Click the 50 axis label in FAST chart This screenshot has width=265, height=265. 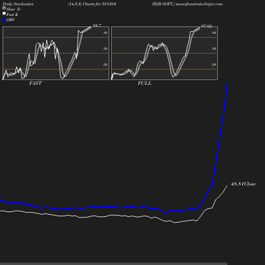pos(105,49)
